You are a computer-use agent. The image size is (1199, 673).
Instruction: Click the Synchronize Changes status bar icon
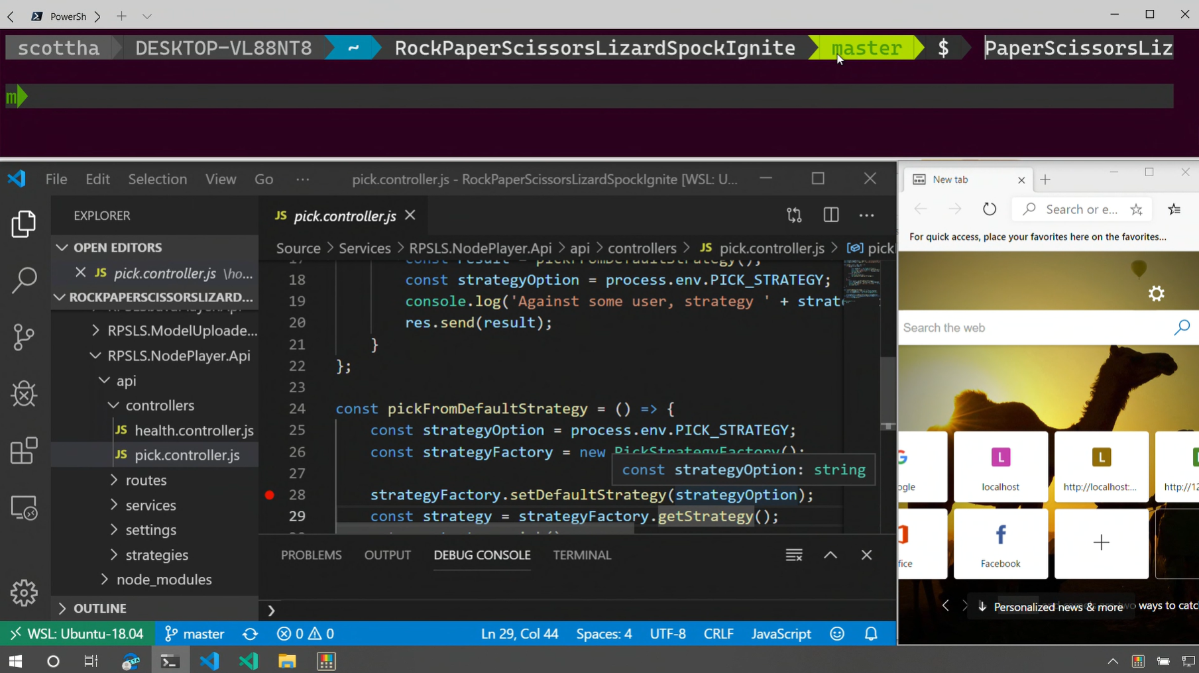point(250,634)
